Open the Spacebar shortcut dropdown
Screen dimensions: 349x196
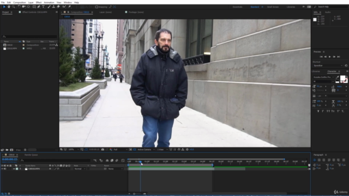pyautogui.click(x=328, y=65)
